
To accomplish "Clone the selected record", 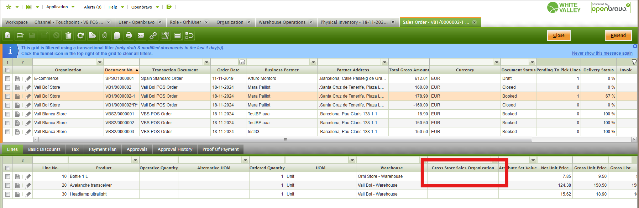I will (117, 35).
